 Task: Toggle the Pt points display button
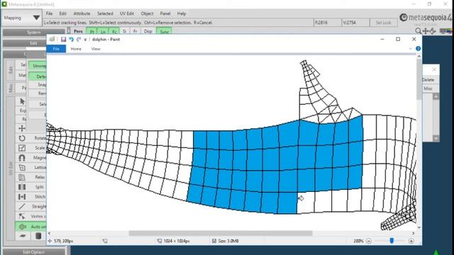click(x=92, y=31)
